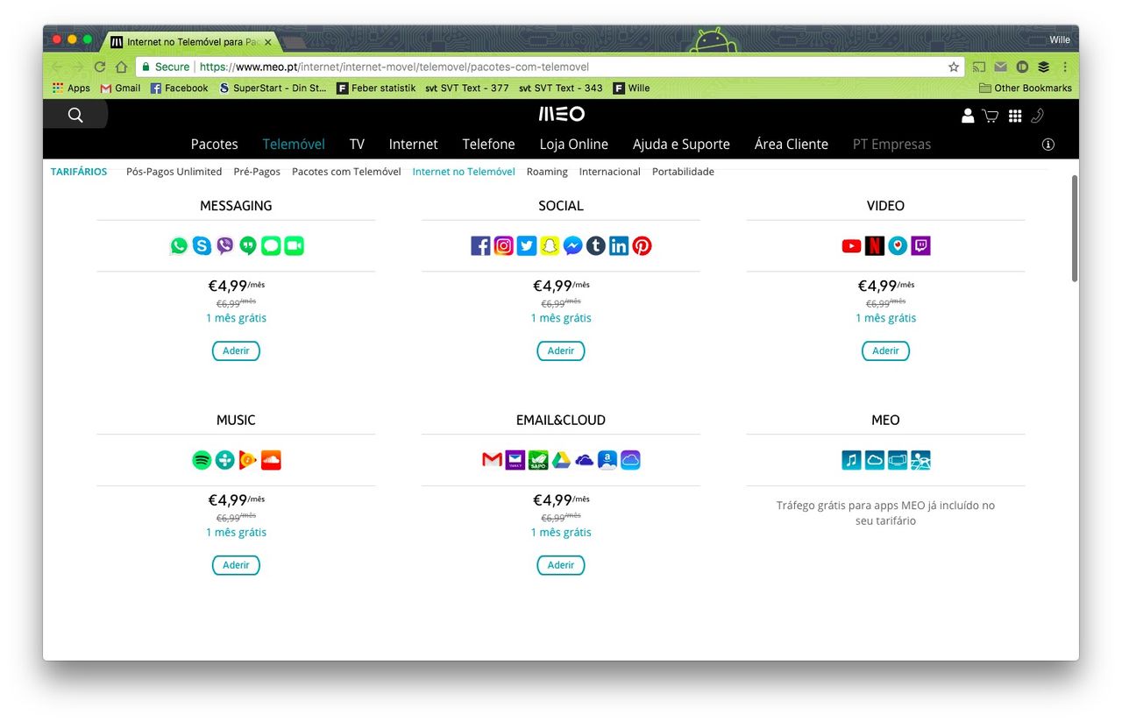Click the Twitch icon under Video
This screenshot has height=722, width=1122.
pyautogui.click(x=920, y=246)
